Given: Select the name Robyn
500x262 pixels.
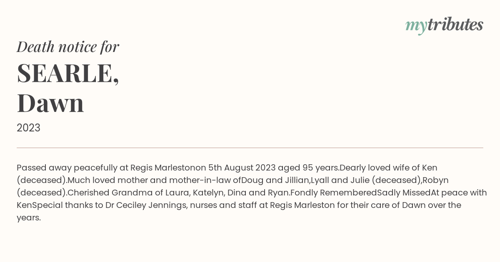Looking at the screenshot, I should [435, 180].
